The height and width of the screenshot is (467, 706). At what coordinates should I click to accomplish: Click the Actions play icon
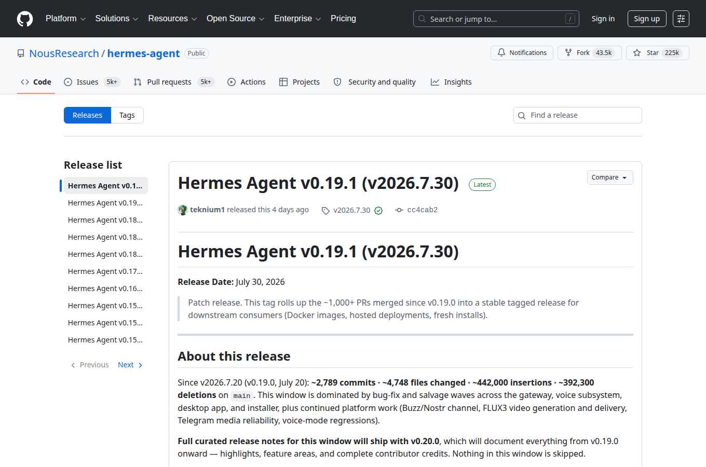pos(232,82)
